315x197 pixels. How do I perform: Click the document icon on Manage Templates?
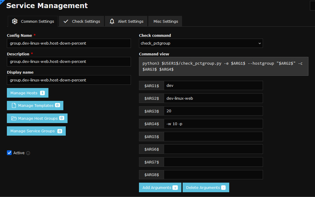pyautogui.click(x=14, y=105)
